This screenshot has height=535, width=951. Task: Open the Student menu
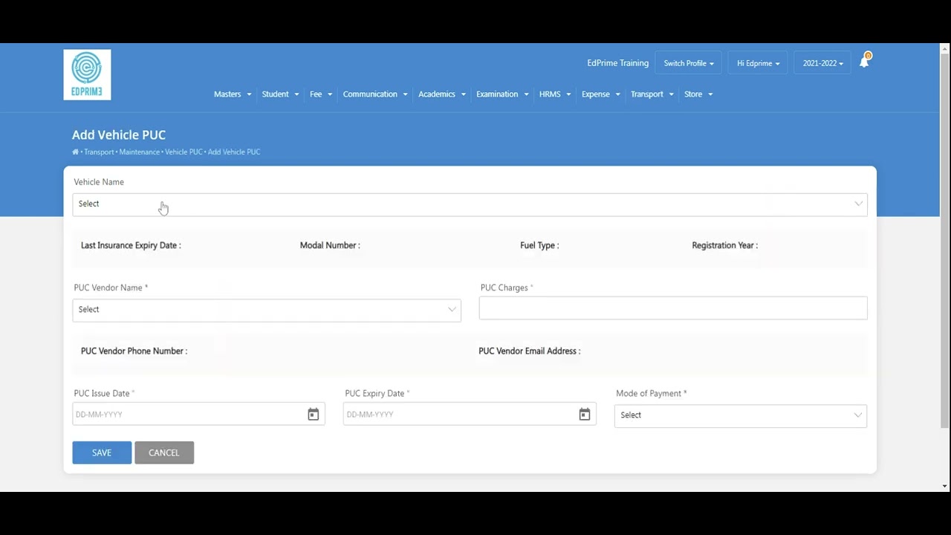[x=280, y=94]
